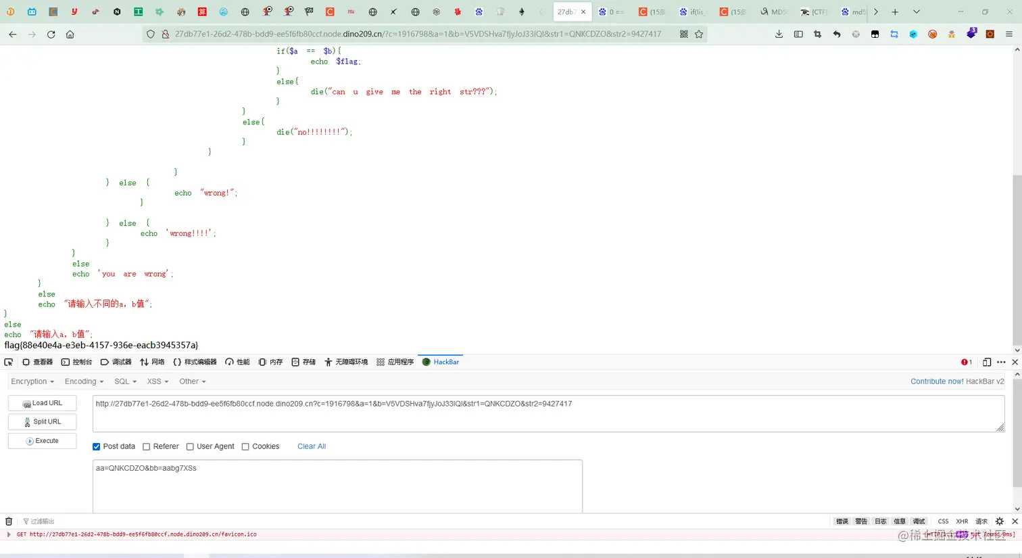Click the HackBar URL text field

(x=548, y=414)
